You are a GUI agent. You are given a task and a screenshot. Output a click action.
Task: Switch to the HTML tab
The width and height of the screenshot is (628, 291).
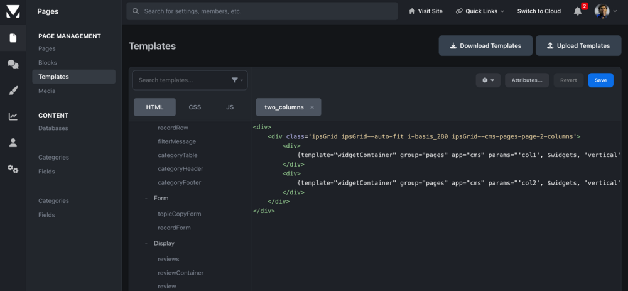pyautogui.click(x=154, y=107)
